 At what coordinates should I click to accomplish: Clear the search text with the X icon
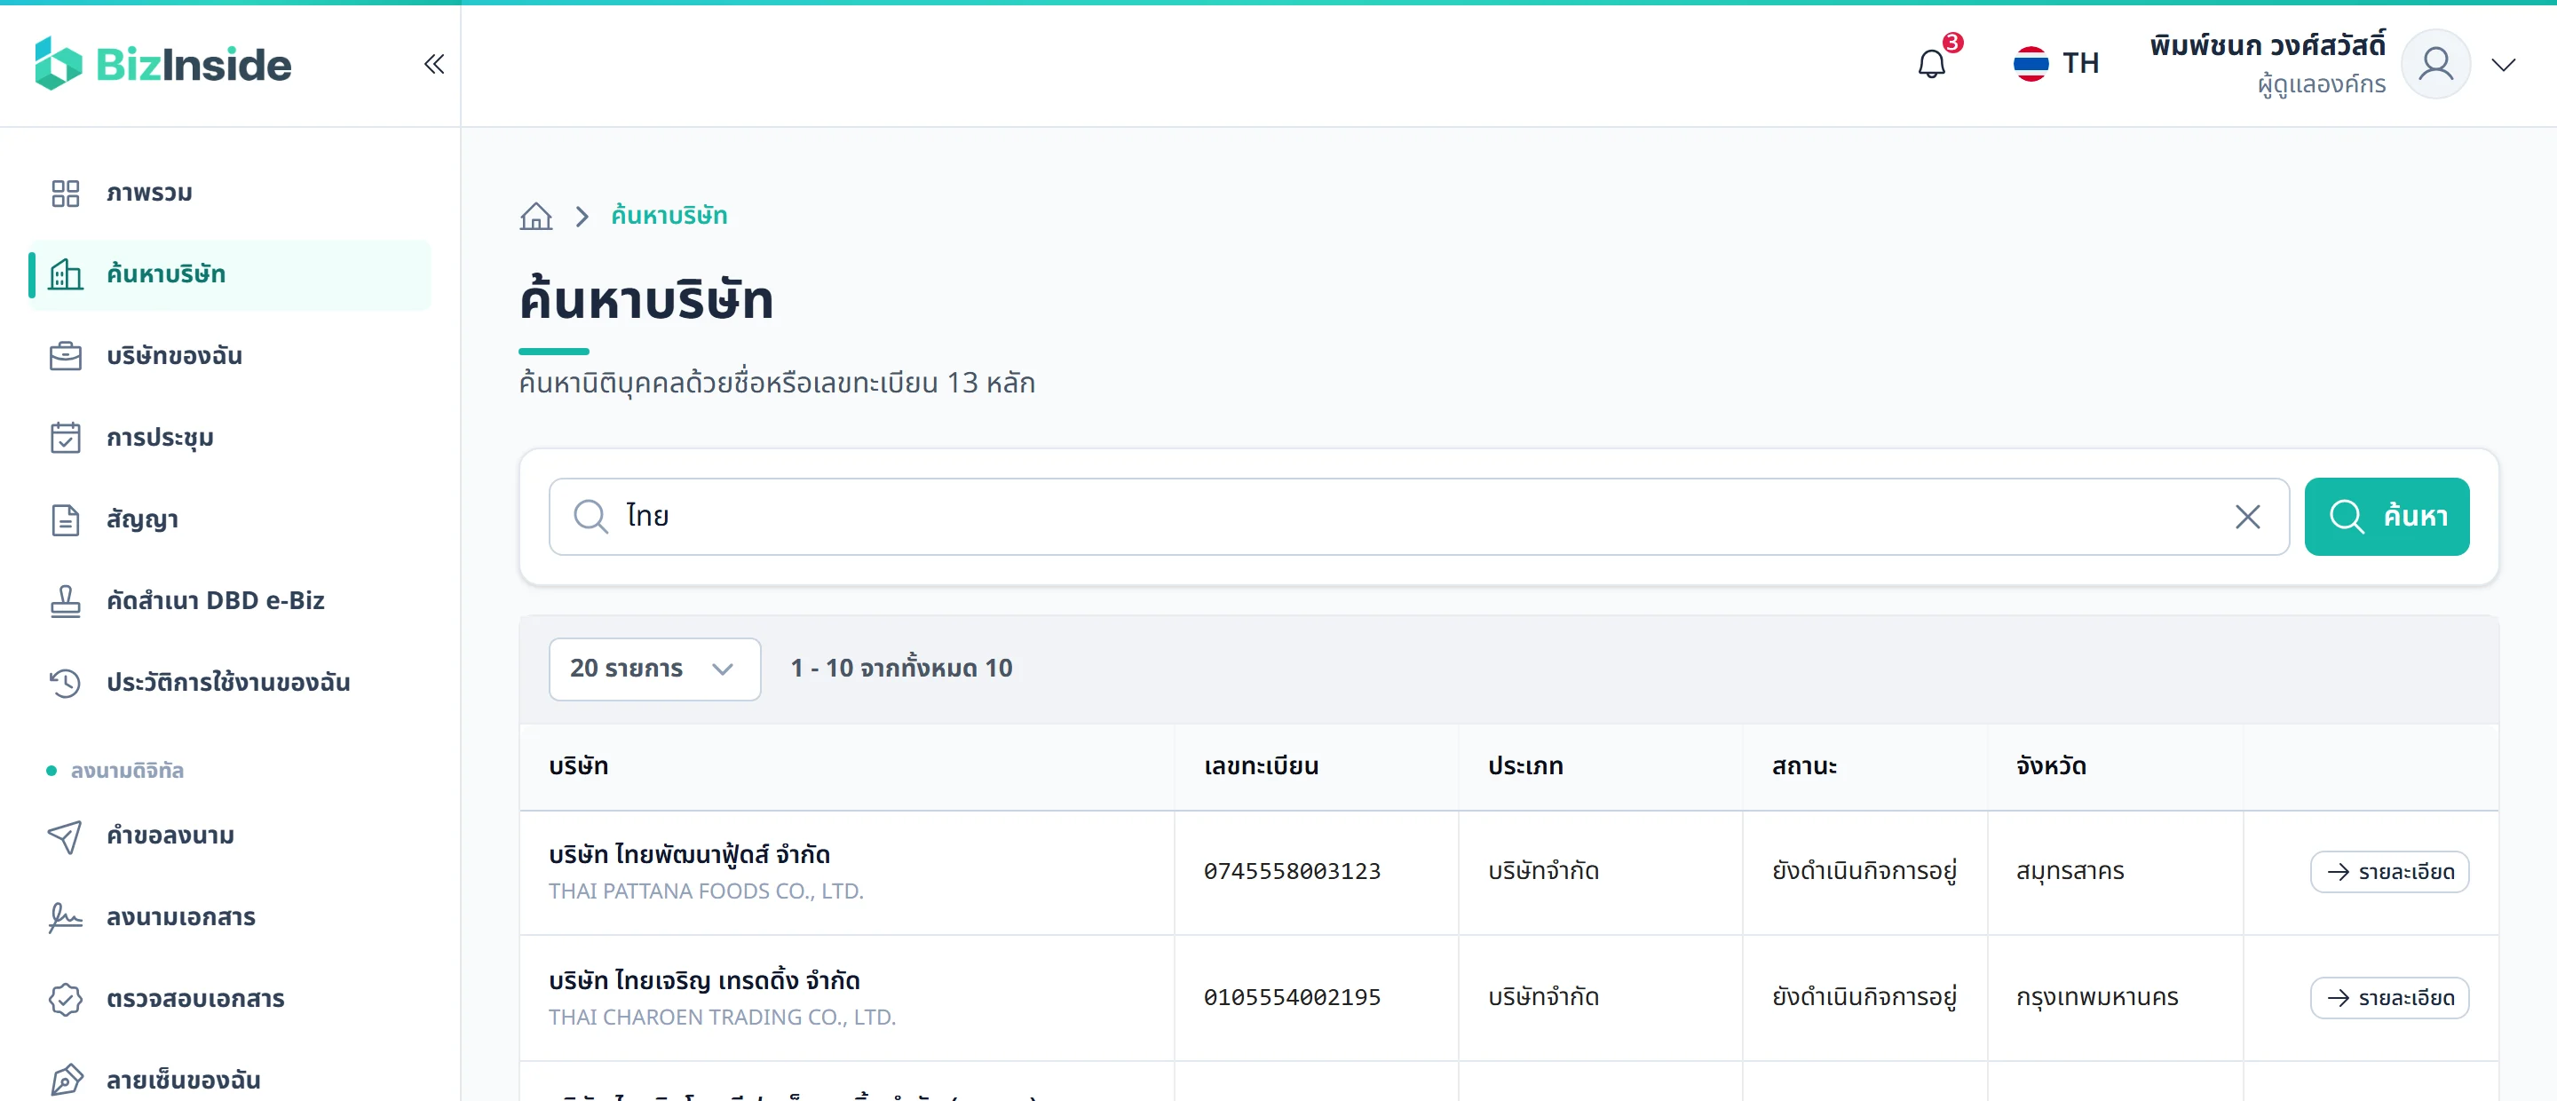pyautogui.click(x=2247, y=516)
